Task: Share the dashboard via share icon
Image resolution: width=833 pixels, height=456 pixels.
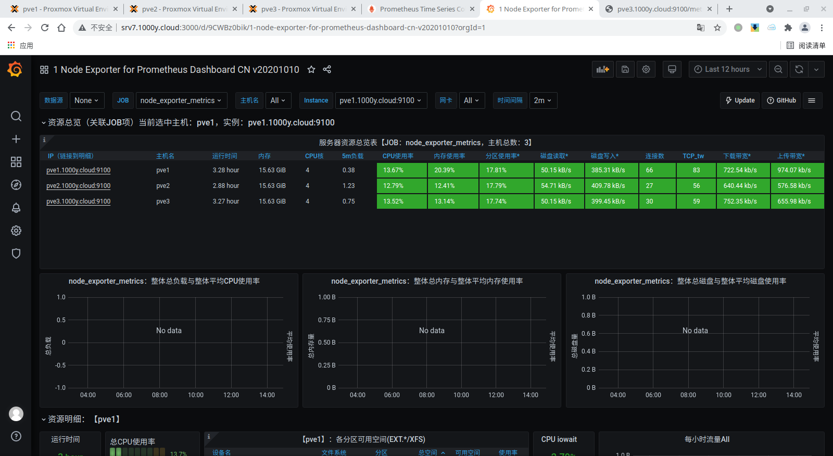Action: pyautogui.click(x=327, y=69)
